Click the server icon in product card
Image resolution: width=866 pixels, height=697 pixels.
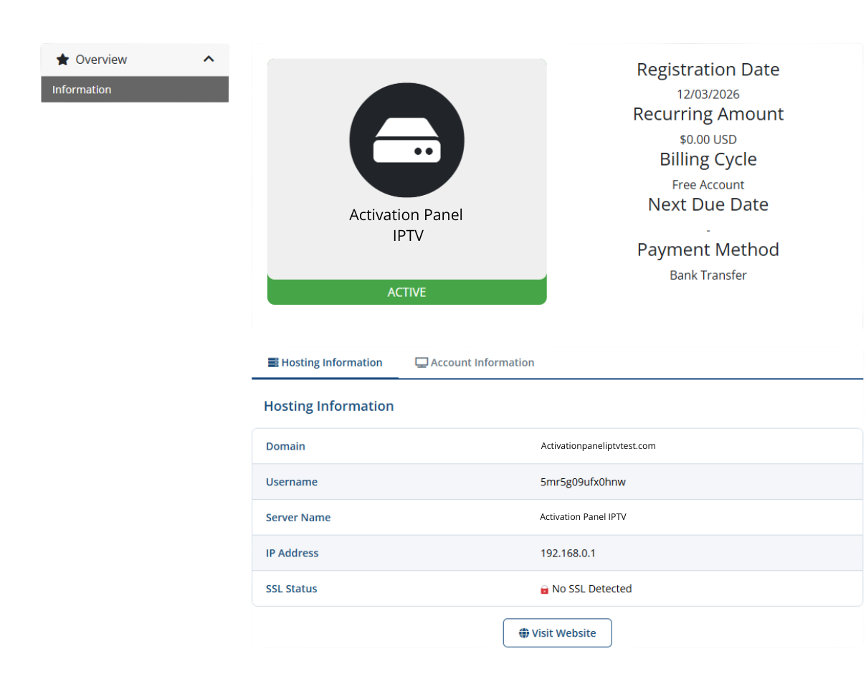(406, 140)
